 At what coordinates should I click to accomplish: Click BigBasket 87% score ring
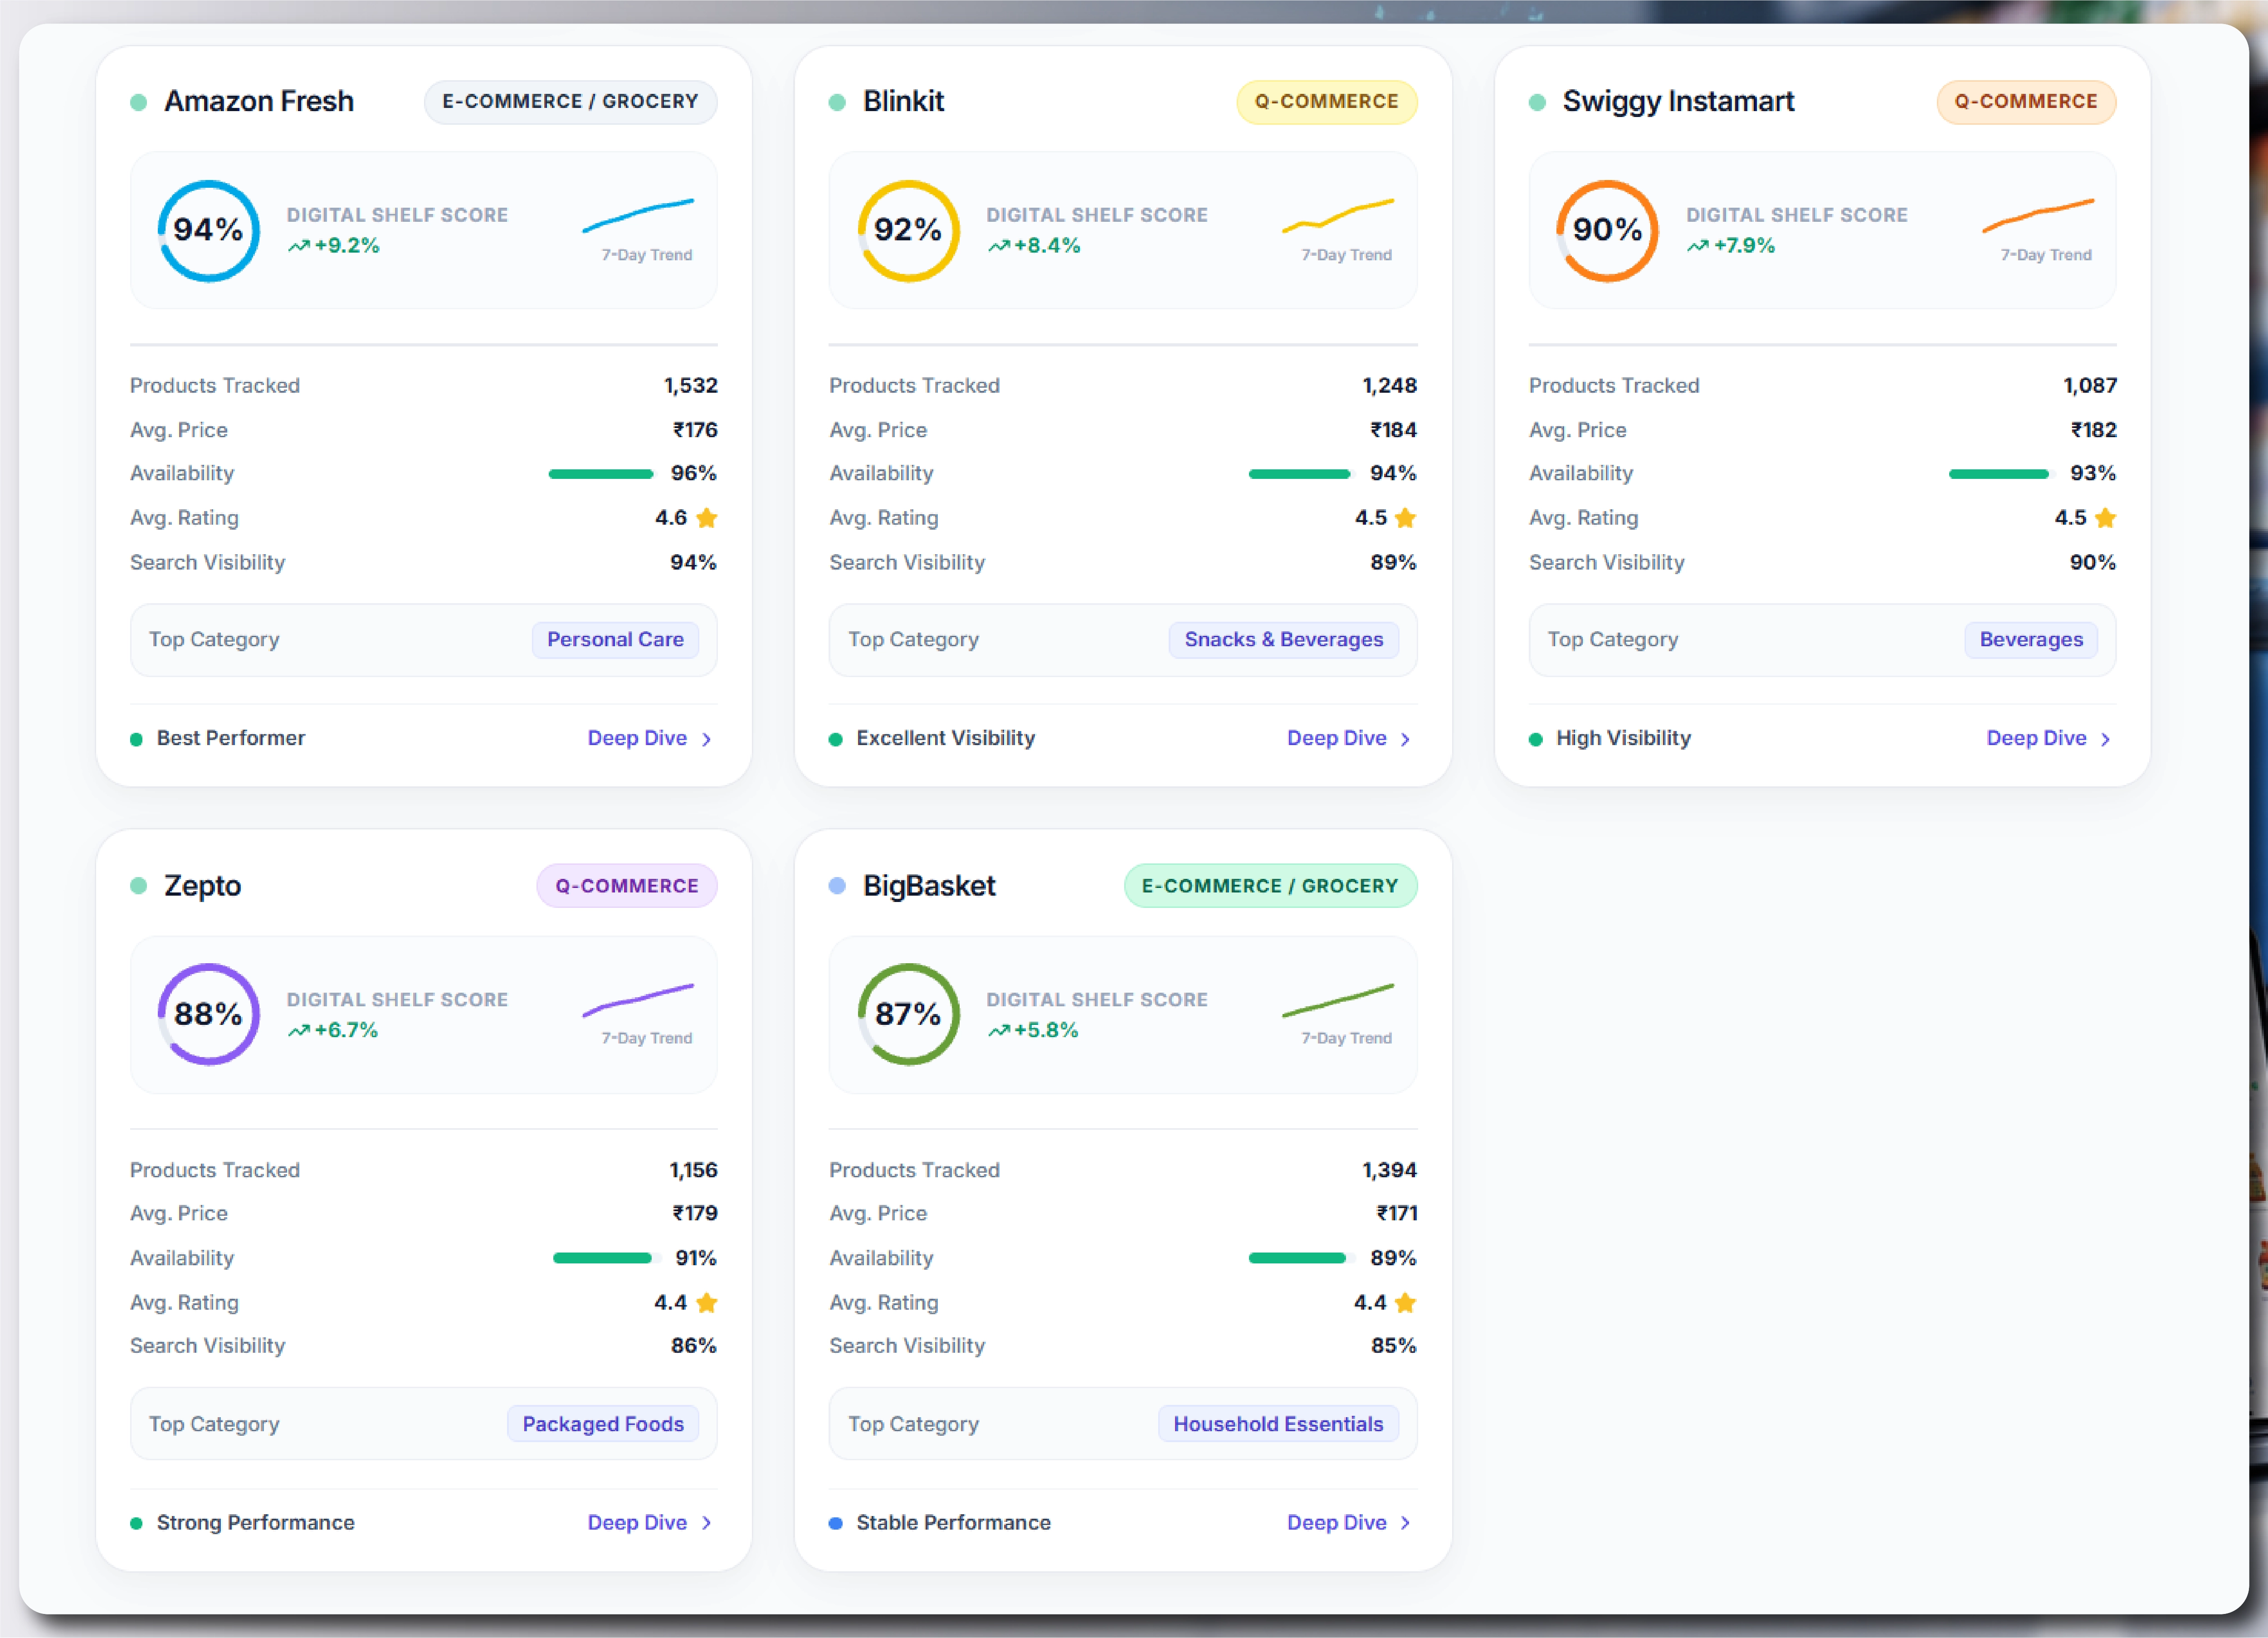908,1015
